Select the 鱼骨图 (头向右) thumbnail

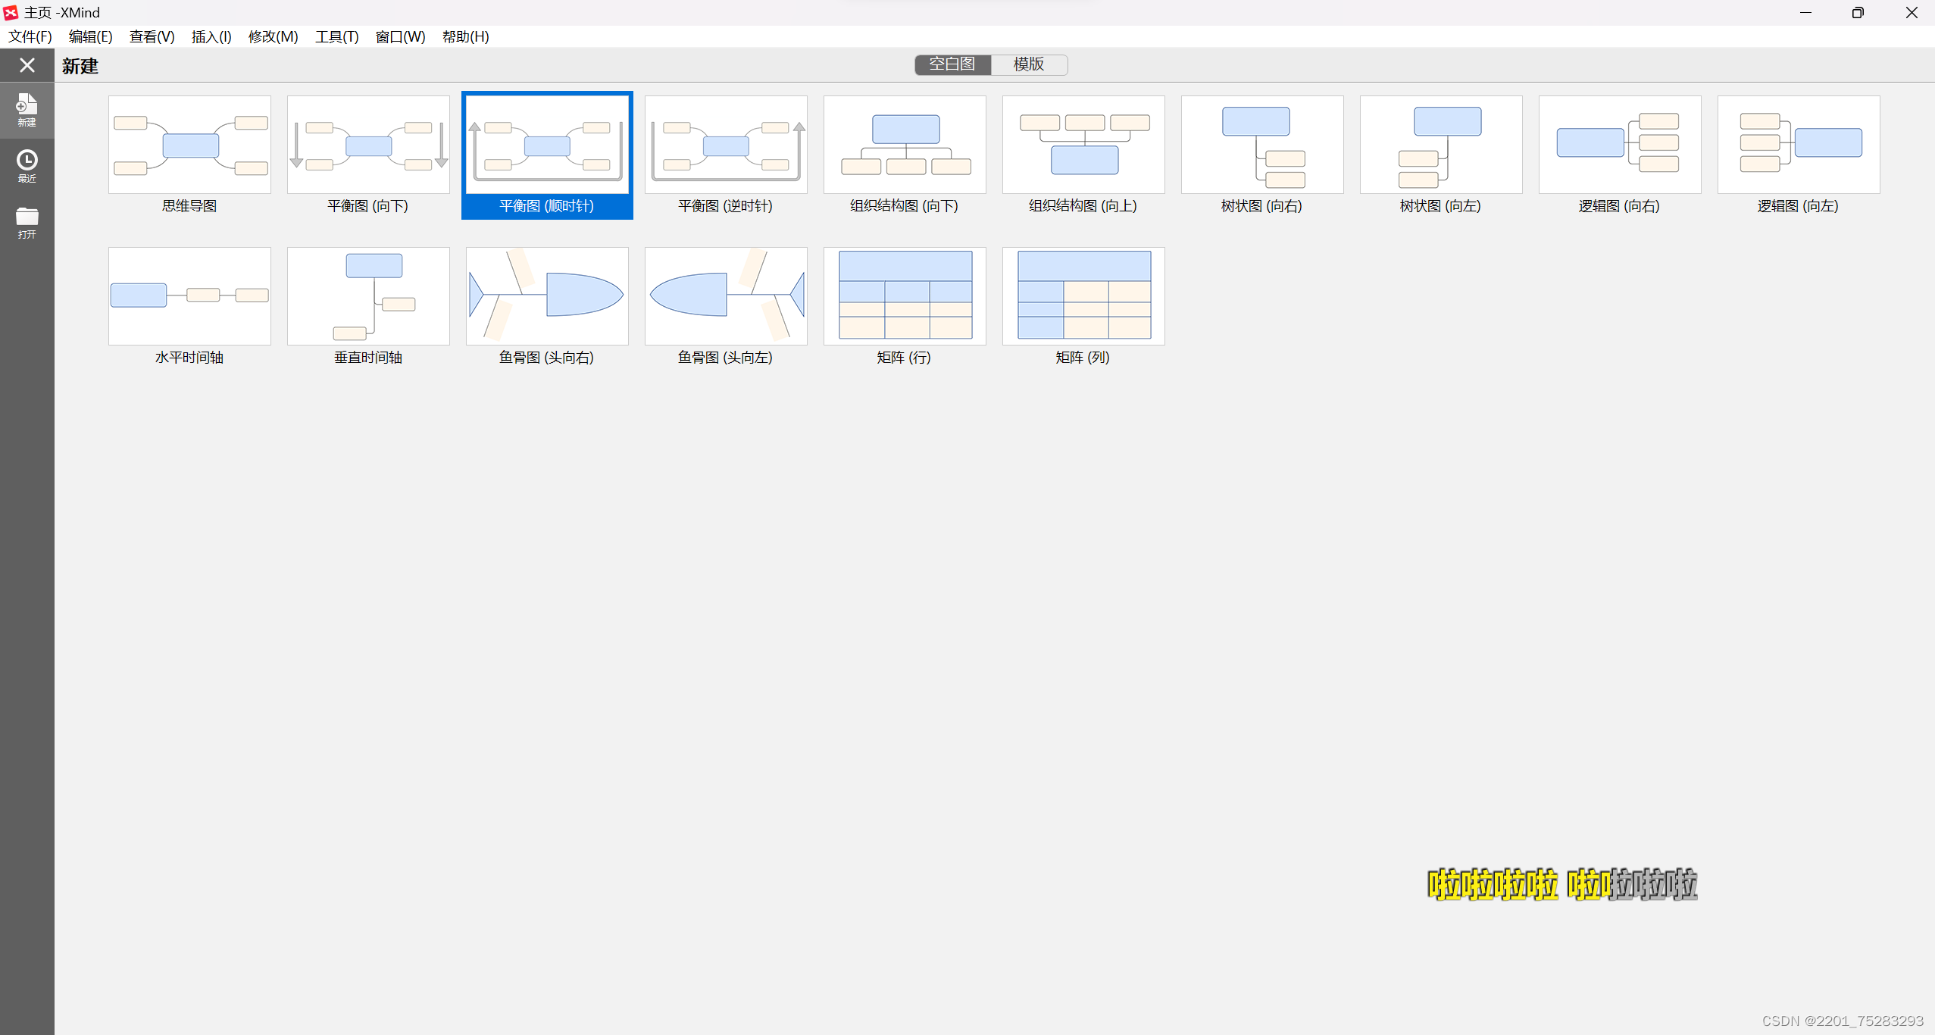547,296
